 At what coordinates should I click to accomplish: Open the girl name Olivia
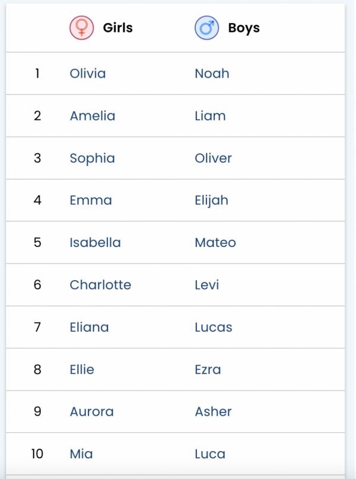(x=88, y=74)
